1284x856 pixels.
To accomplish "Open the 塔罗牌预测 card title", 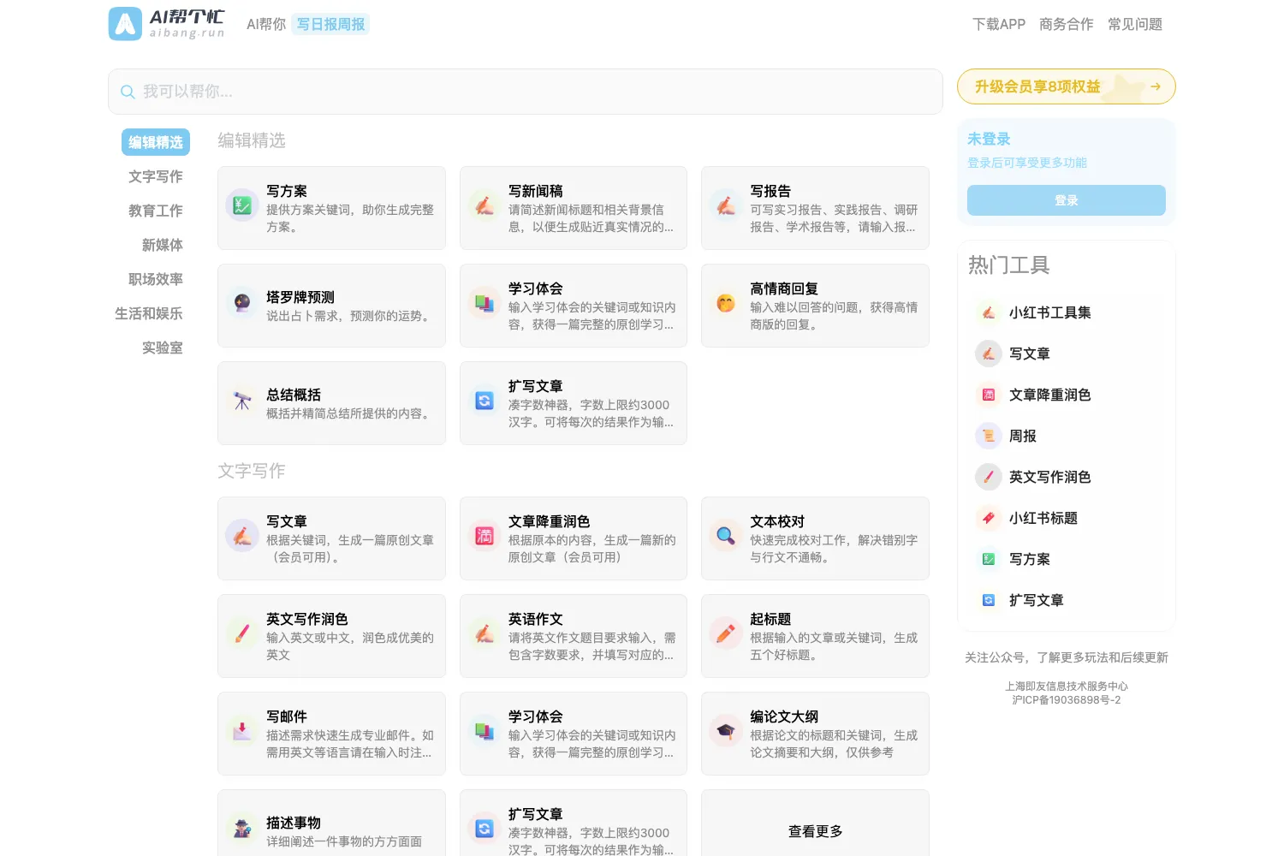I will point(300,297).
